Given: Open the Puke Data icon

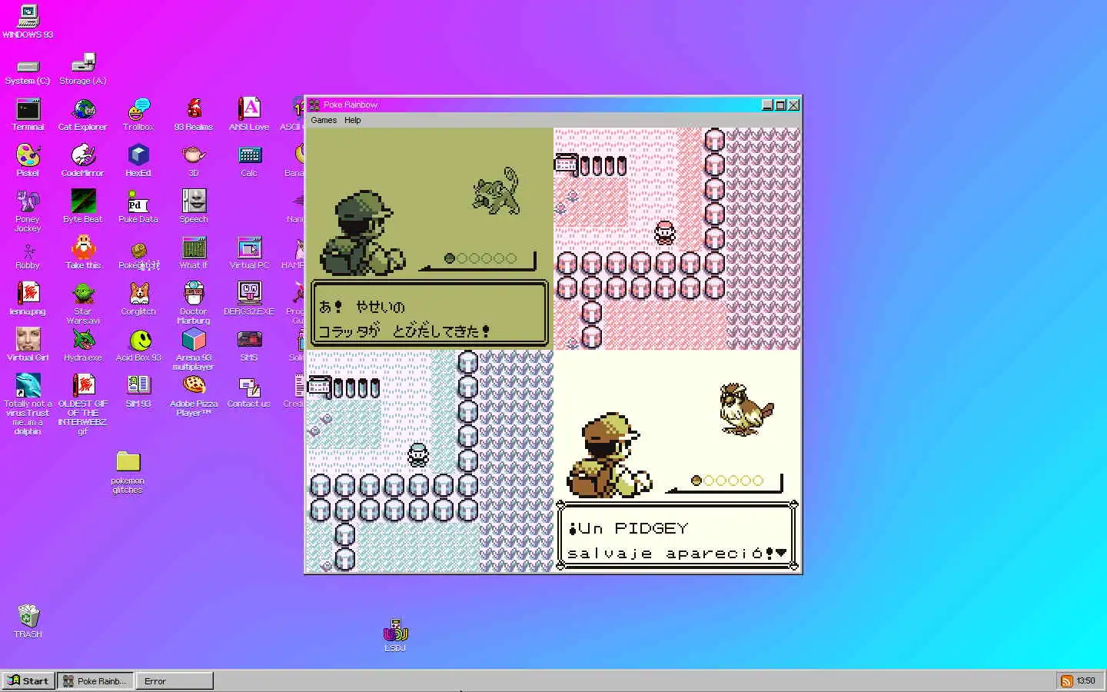Looking at the screenshot, I should (x=138, y=208).
